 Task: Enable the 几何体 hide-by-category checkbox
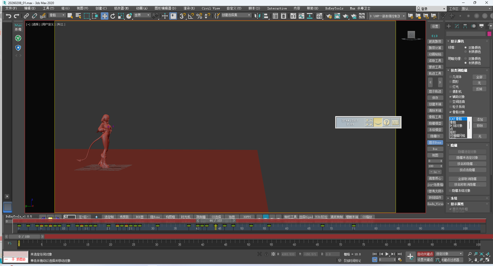click(x=451, y=77)
